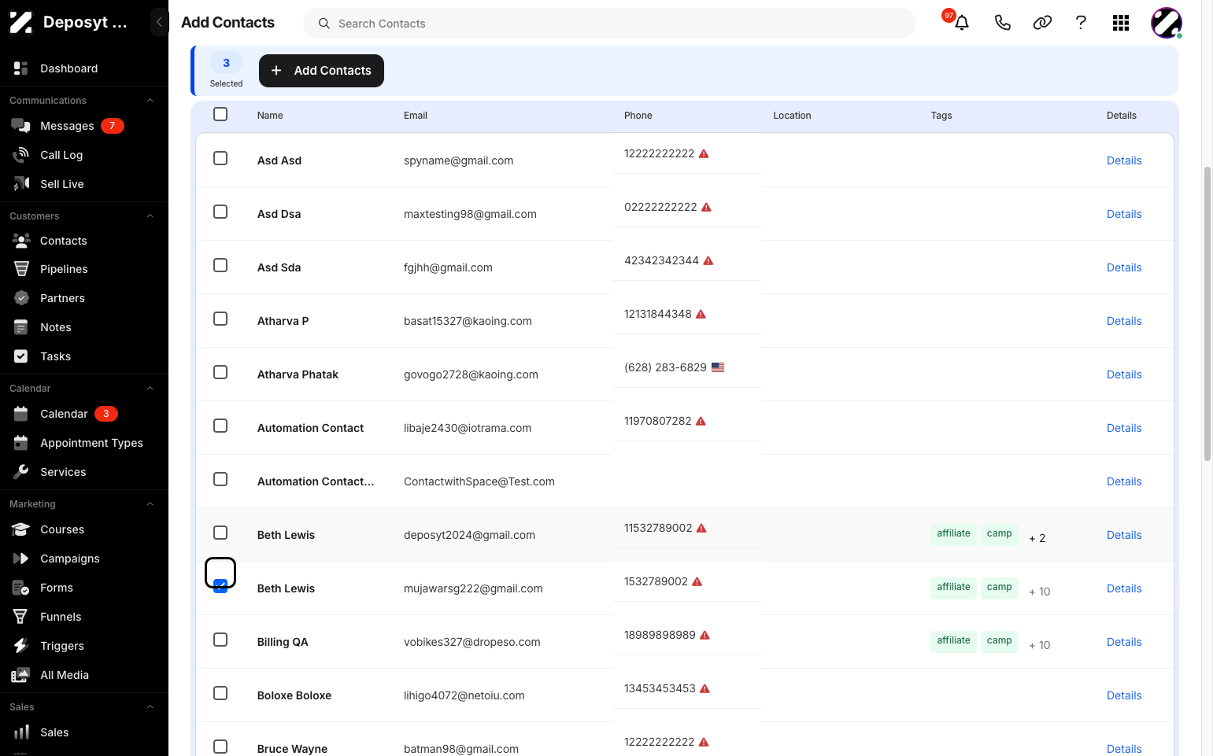The width and height of the screenshot is (1213, 756).
Task: Select the Billing QA row checkbox
Action: pos(220,640)
